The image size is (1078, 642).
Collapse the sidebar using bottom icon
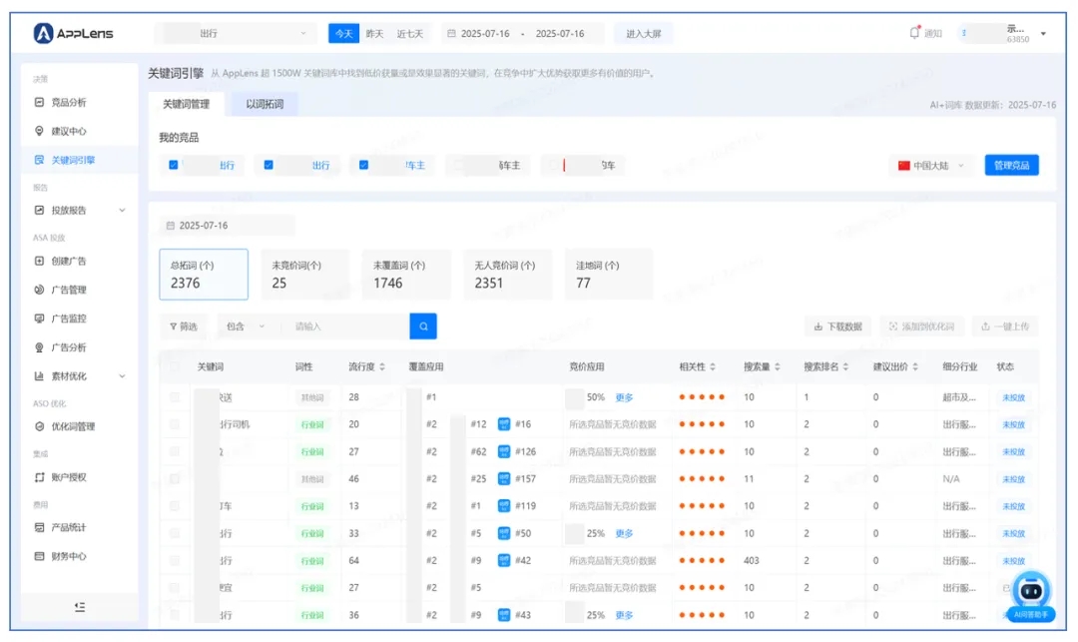click(80, 607)
